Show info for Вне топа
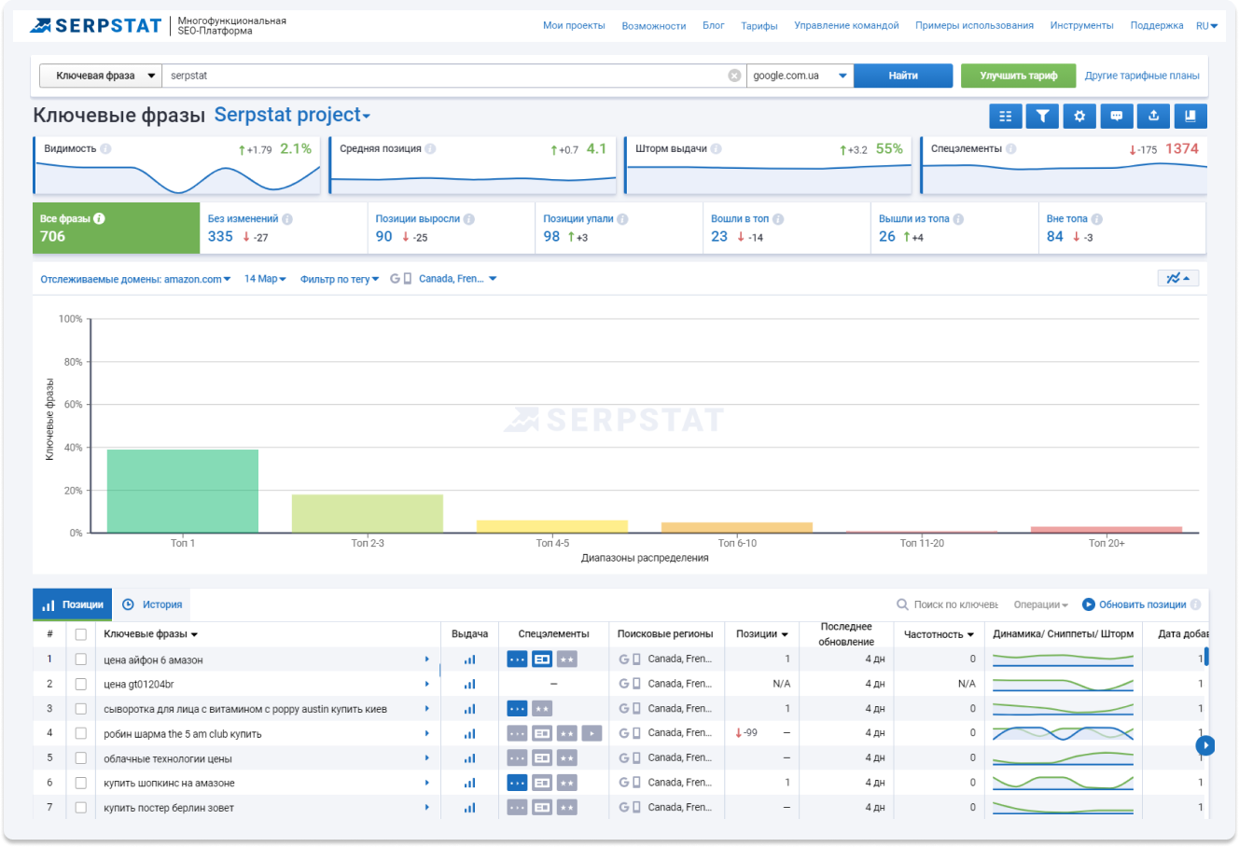Screen dimensions: 1239x847 (x=1096, y=219)
